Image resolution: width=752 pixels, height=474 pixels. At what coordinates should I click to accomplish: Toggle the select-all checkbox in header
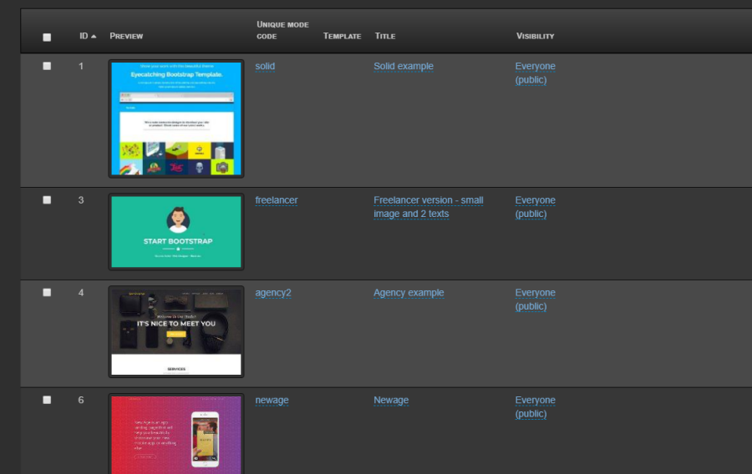[47, 38]
